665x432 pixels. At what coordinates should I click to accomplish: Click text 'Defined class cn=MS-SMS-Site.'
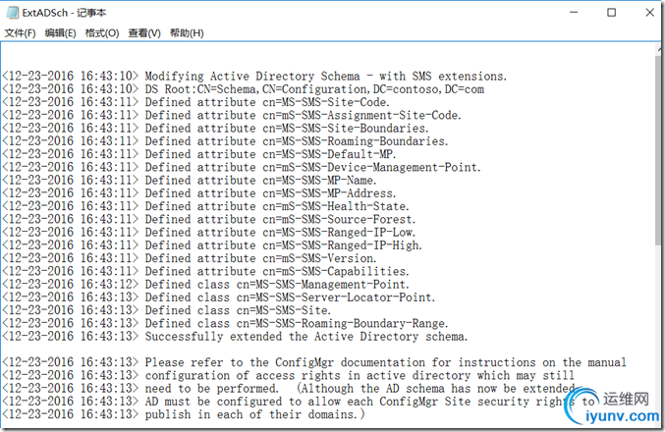click(x=238, y=310)
